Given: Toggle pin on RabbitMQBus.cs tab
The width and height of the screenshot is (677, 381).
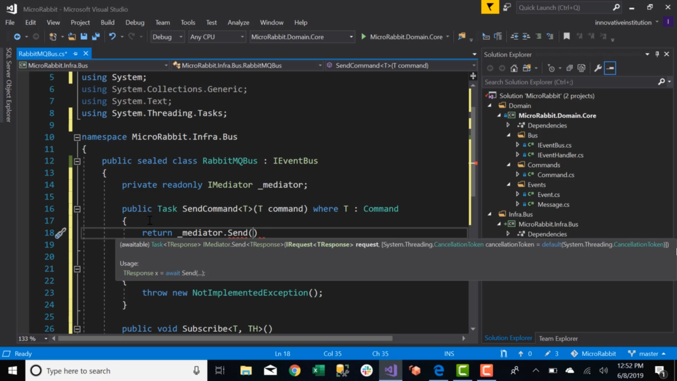Looking at the screenshot, I should [x=76, y=54].
